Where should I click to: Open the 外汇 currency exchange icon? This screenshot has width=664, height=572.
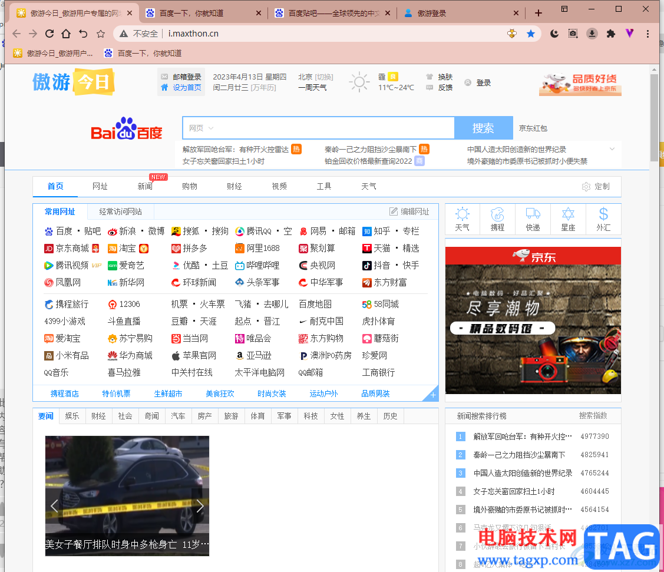(x=603, y=219)
